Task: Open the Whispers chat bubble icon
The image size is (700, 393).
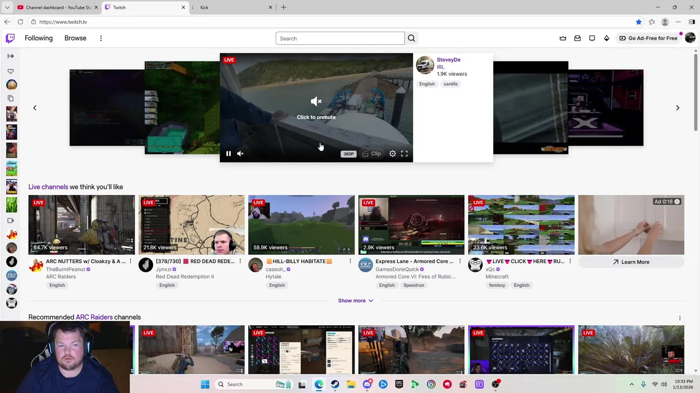Action: pyautogui.click(x=592, y=38)
